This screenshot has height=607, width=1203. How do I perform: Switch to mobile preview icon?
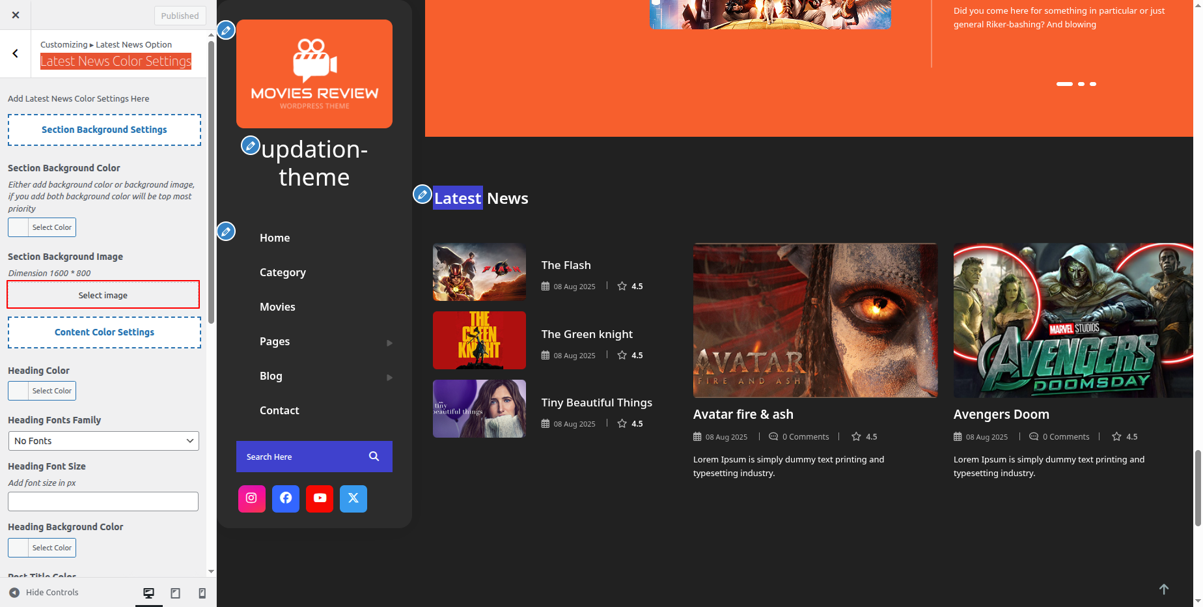pos(202,593)
